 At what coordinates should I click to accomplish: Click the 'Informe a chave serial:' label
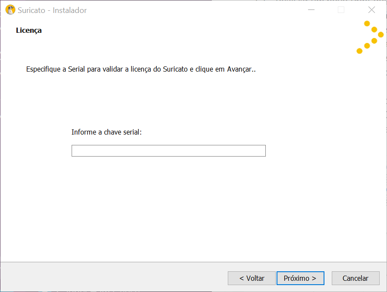(107, 132)
